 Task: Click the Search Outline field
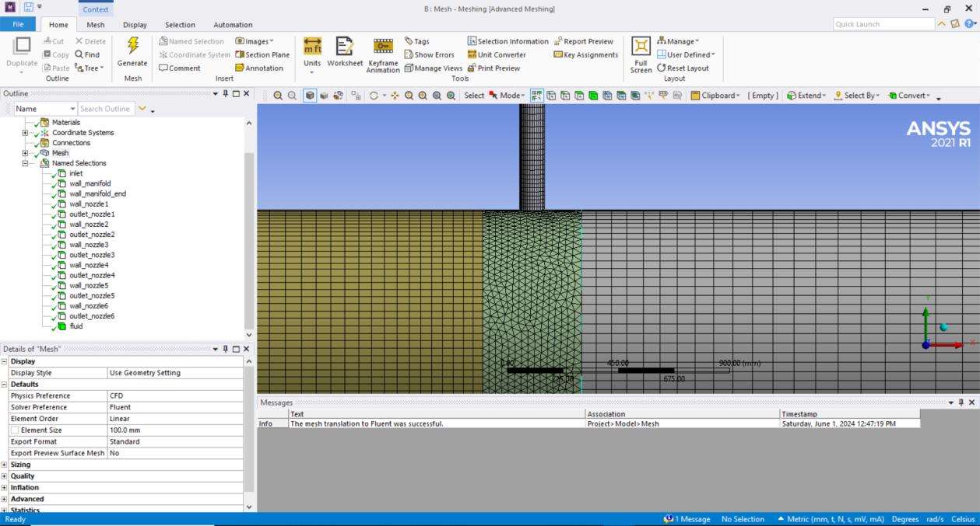click(106, 109)
